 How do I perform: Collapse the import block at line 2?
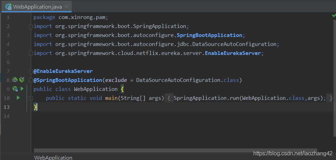[31, 26]
